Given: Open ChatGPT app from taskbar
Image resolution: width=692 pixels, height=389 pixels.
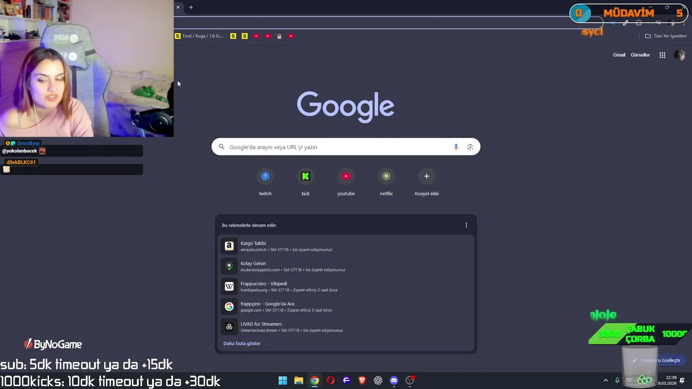Looking at the screenshot, I should (x=378, y=380).
